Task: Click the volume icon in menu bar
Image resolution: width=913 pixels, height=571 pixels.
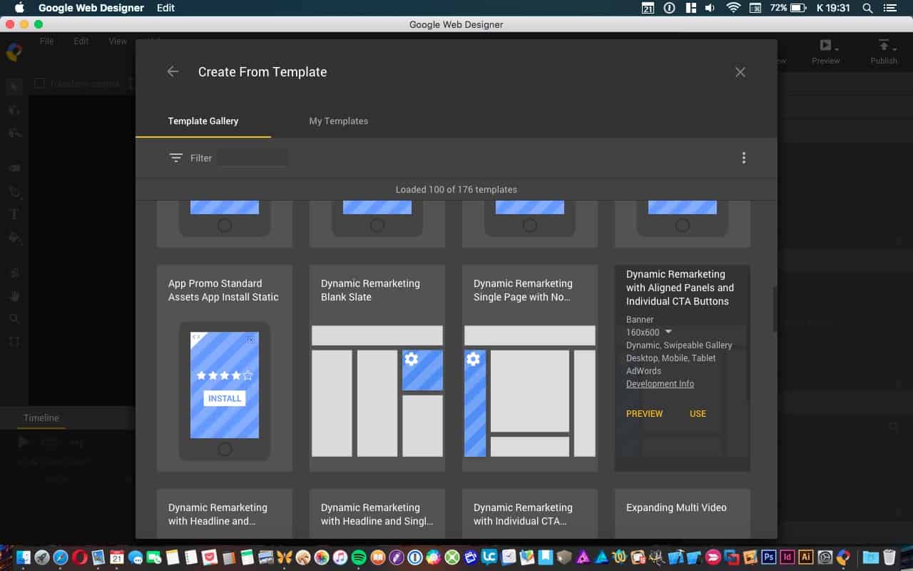Action: [710, 8]
